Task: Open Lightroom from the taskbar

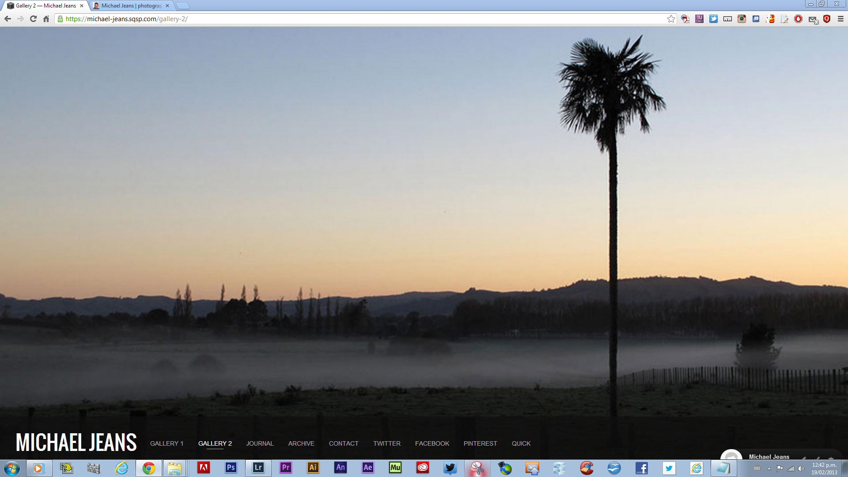Action: tap(258, 468)
